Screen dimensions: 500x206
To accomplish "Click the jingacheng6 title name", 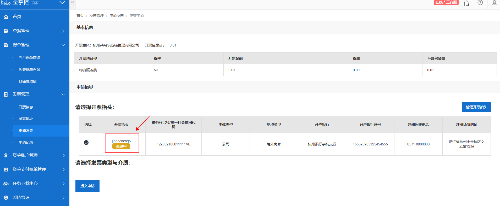I will [x=121, y=141].
